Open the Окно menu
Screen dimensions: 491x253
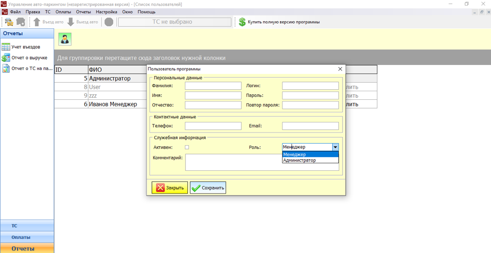(127, 12)
